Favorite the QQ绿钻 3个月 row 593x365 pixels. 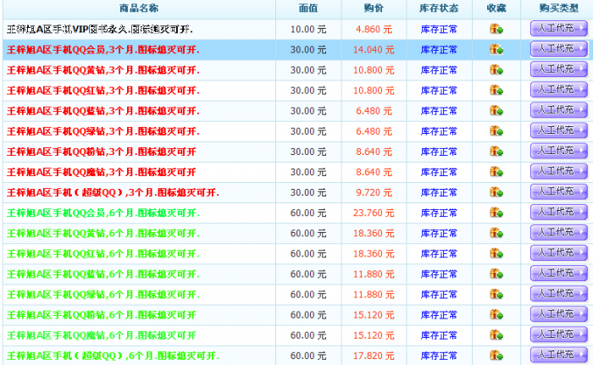[x=496, y=131]
